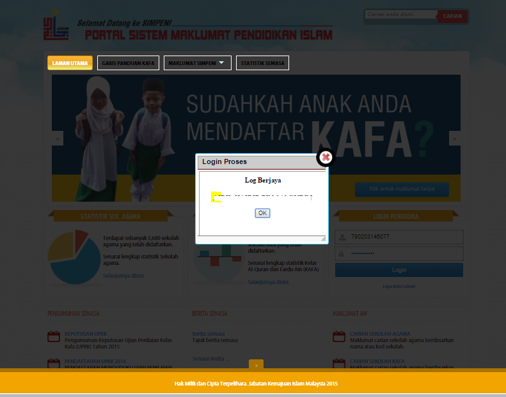Image resolution: width=506 pixels, height=397 pixels.
Task: Click the Maklumat Am heading
Action: click(350, 313)
